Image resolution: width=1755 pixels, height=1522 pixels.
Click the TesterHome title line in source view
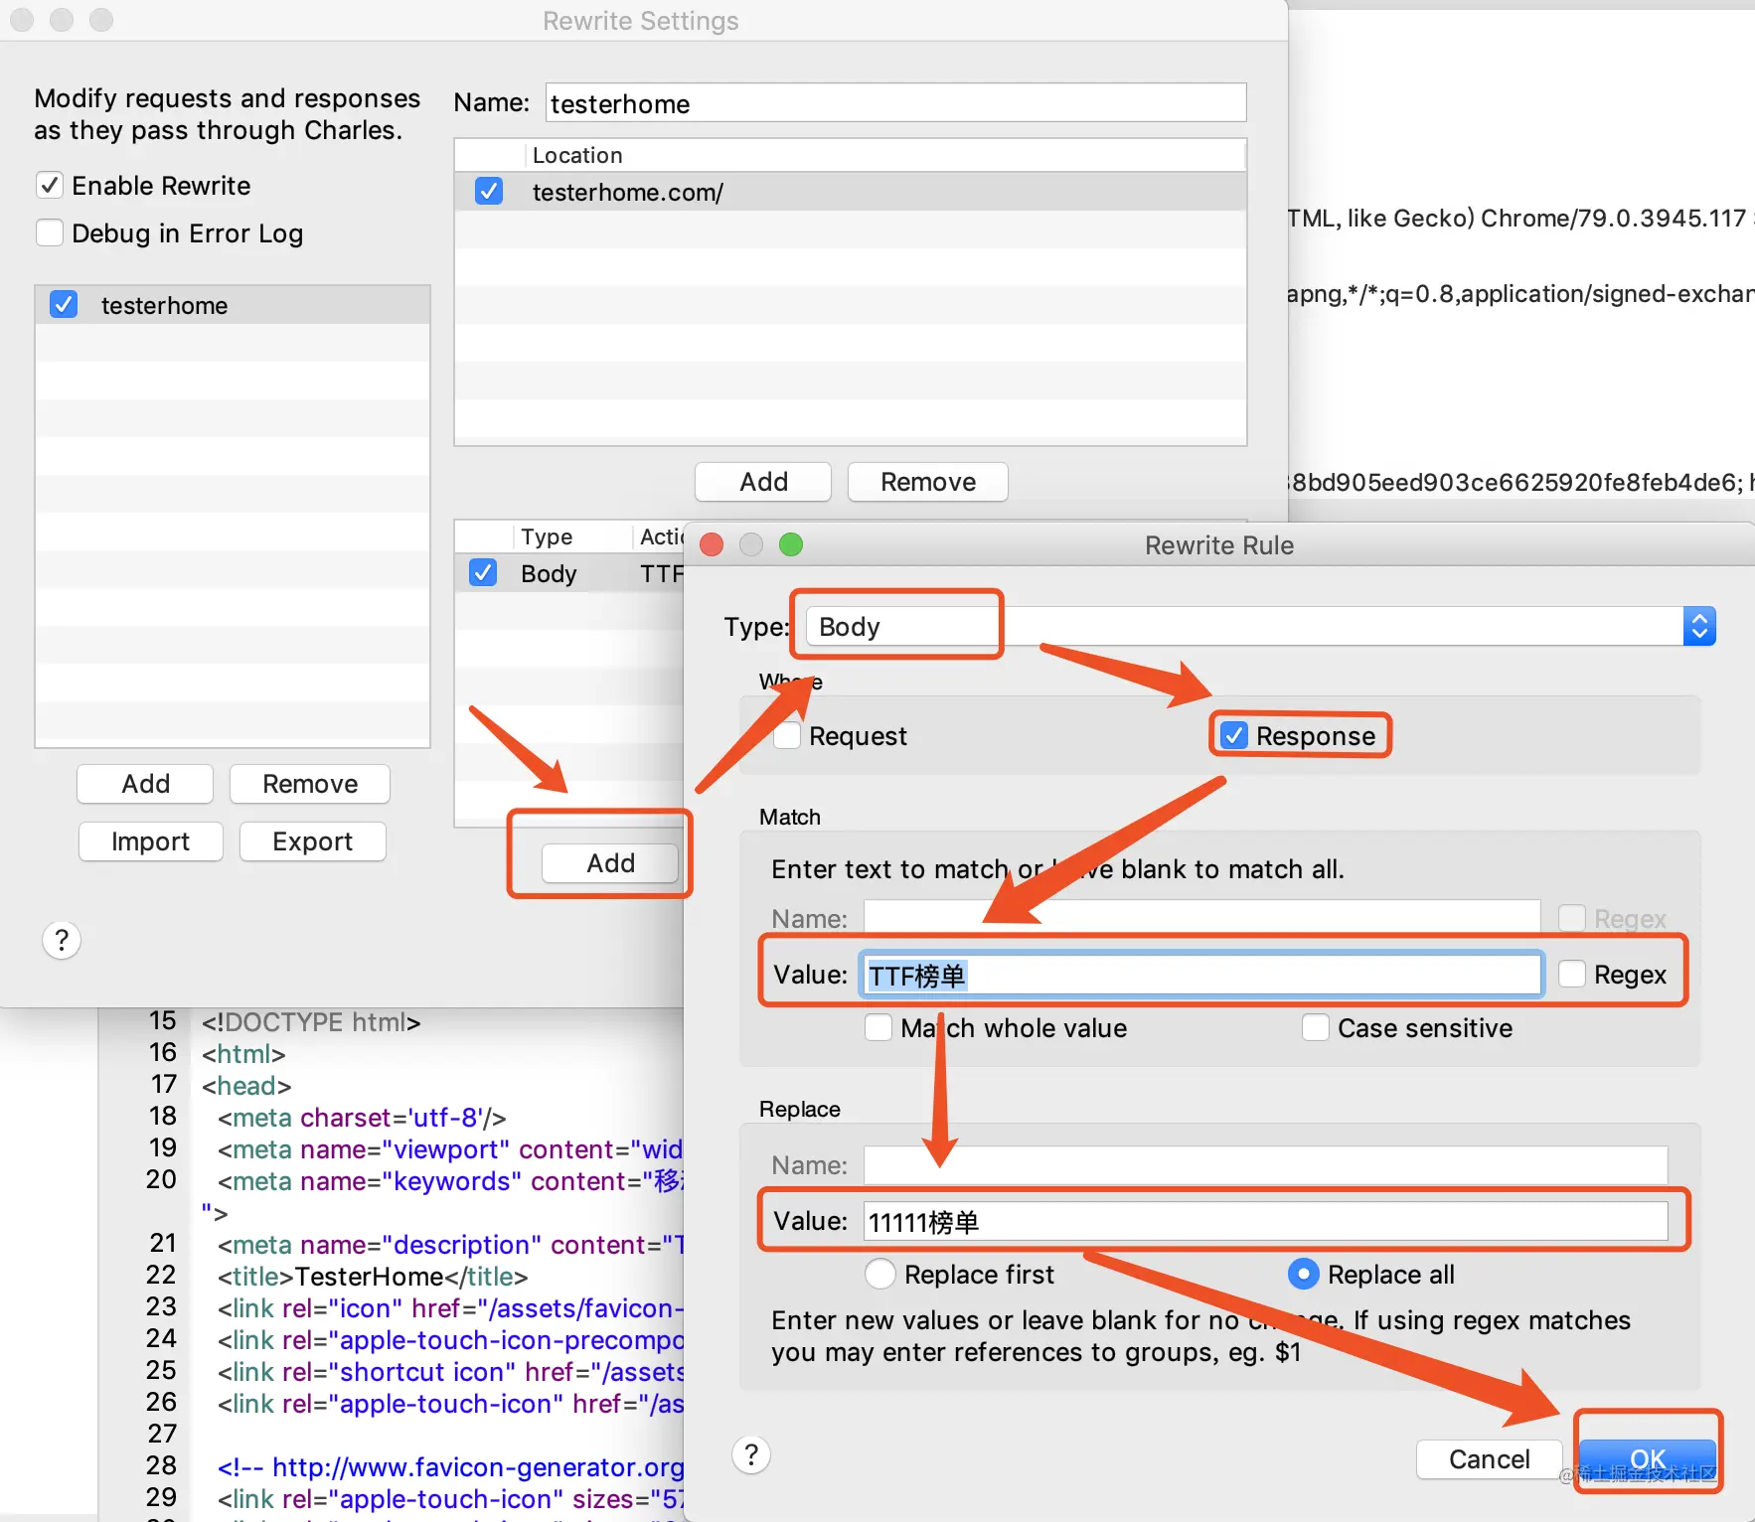(x=373, y=1277)
